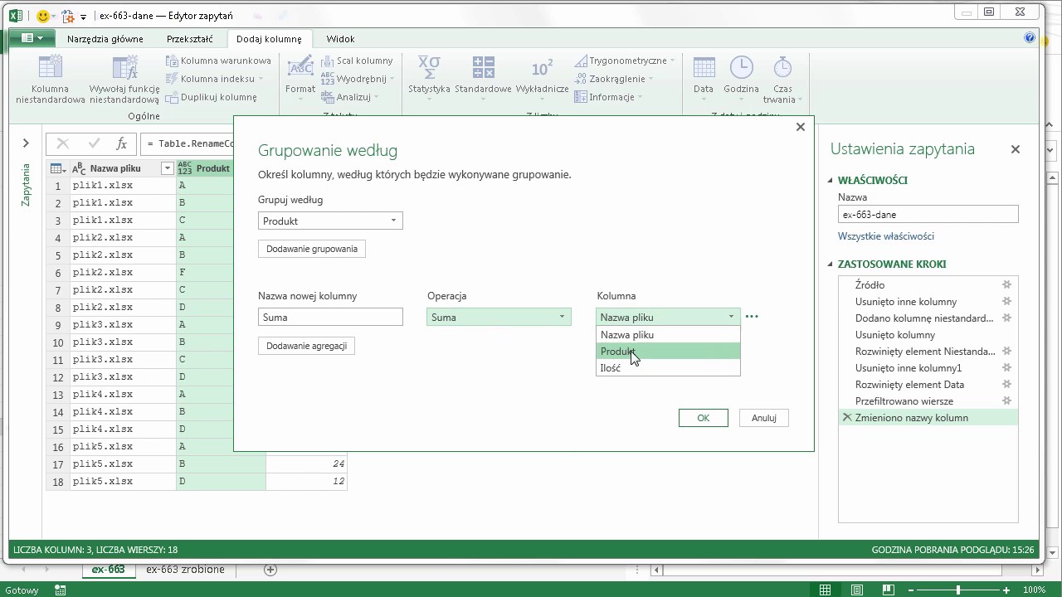Open the Wszystkie właściwości link

pyautogui.click(x=886, y=236)
